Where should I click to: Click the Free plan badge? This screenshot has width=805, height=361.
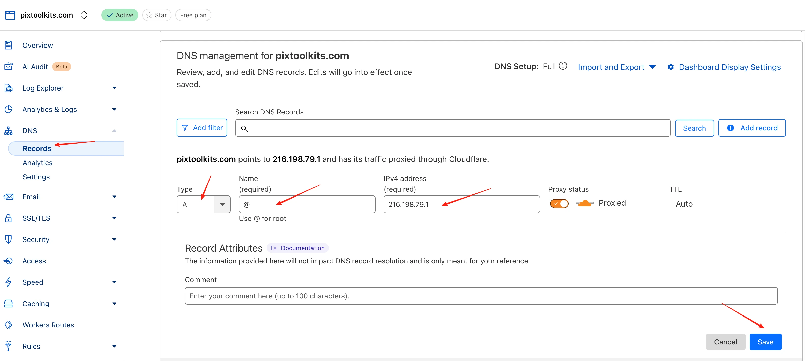coord(193,15)
